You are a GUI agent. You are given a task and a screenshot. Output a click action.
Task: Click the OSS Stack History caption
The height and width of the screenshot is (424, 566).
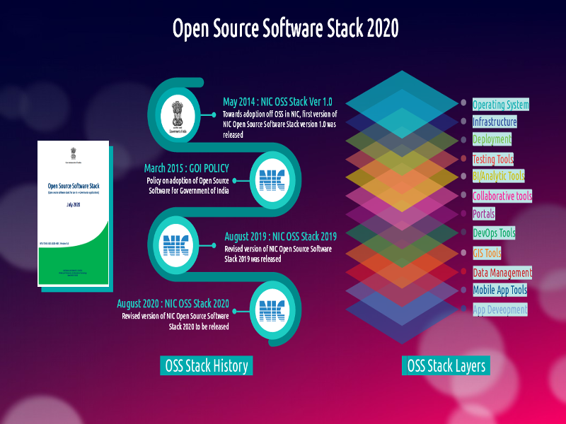(x=207, y=365)
